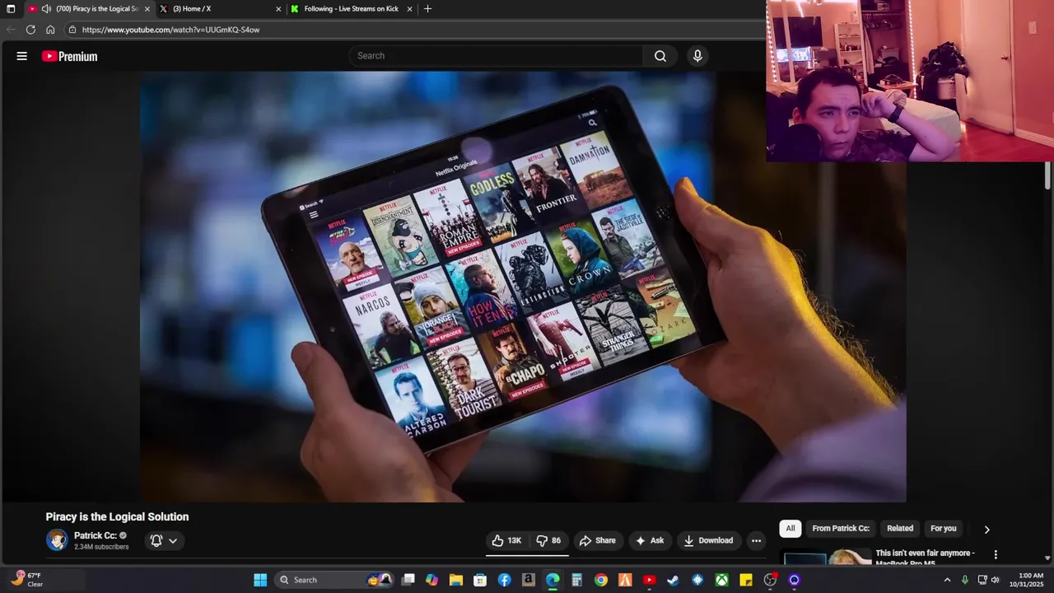Open File Explorer from the taskbar

click(456, 580)
